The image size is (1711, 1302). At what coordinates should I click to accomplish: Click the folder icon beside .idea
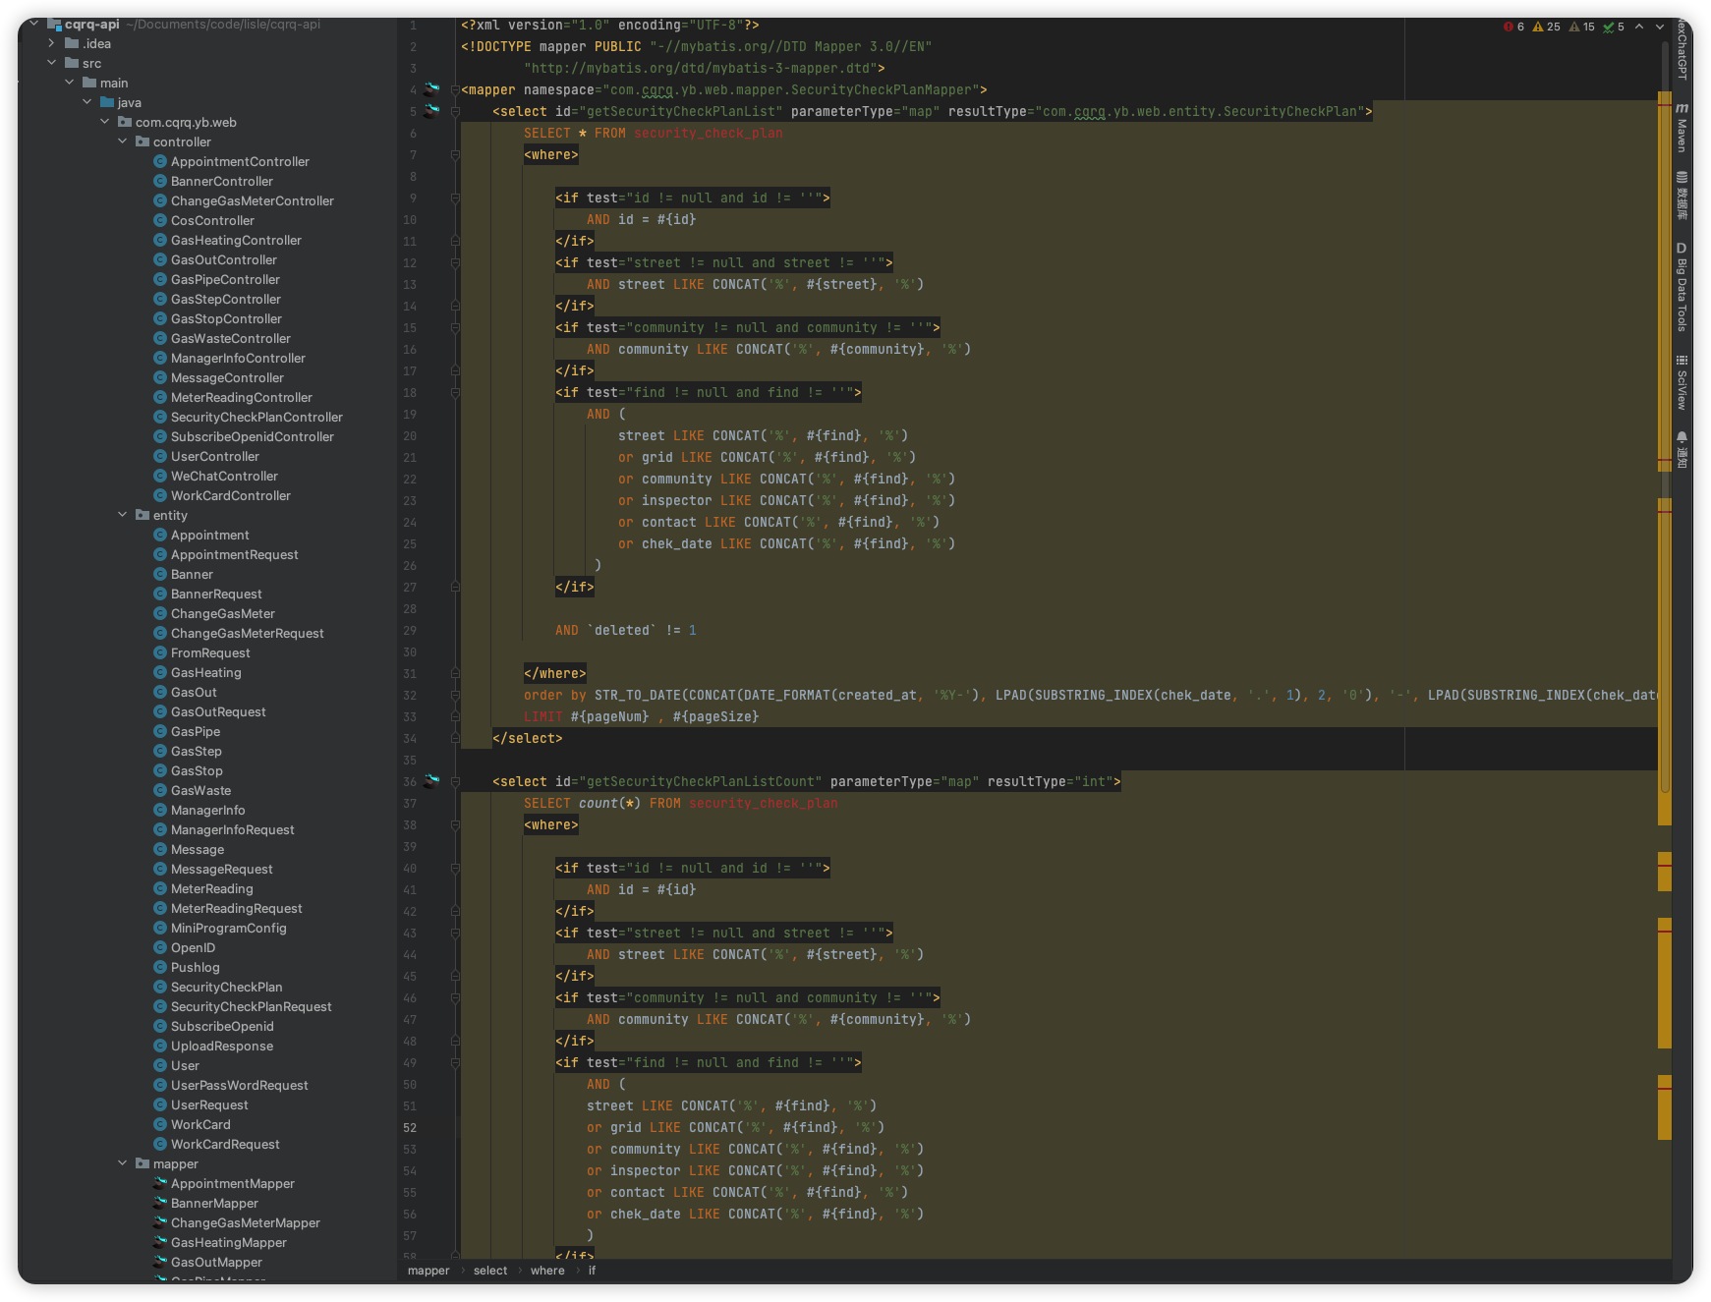(x=72, y=43)
